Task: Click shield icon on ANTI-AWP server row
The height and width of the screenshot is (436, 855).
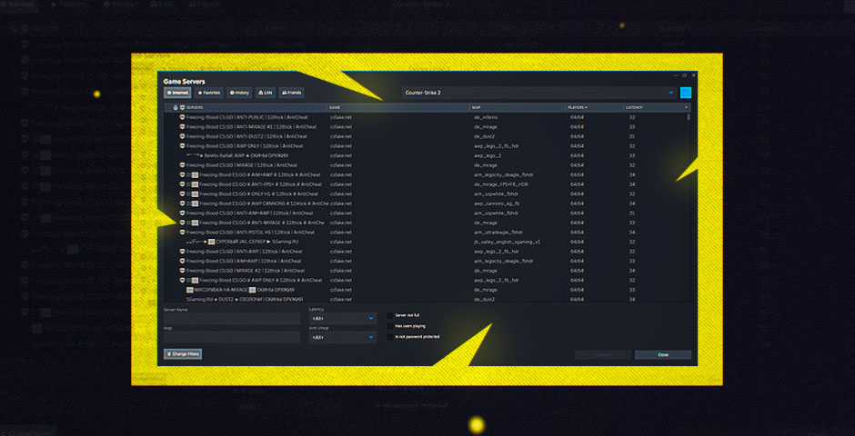Action: (182, 252)
